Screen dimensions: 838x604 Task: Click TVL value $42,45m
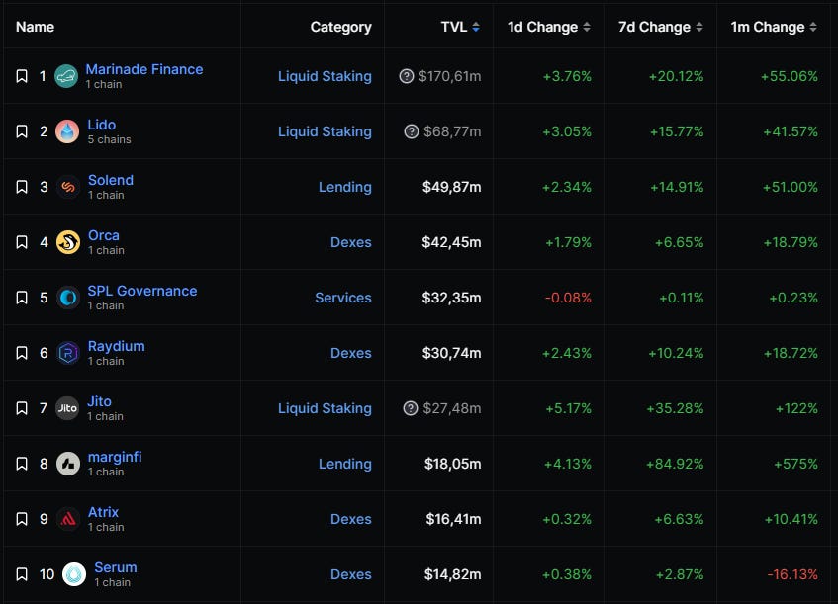click(451, 242)
